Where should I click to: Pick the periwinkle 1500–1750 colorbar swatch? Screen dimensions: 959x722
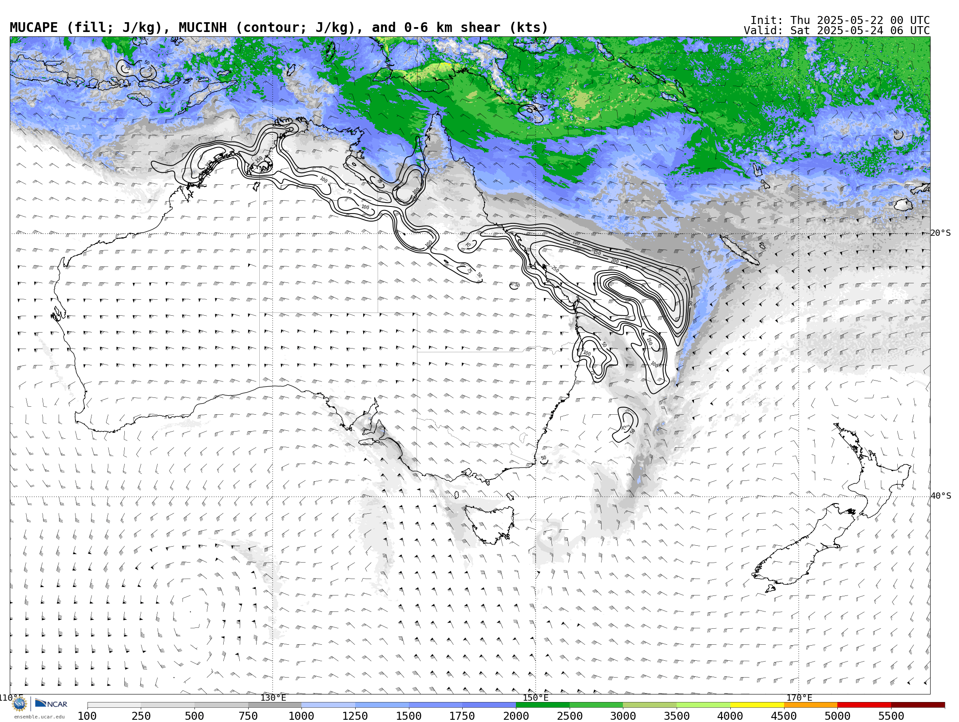click(x=436, y=705)
